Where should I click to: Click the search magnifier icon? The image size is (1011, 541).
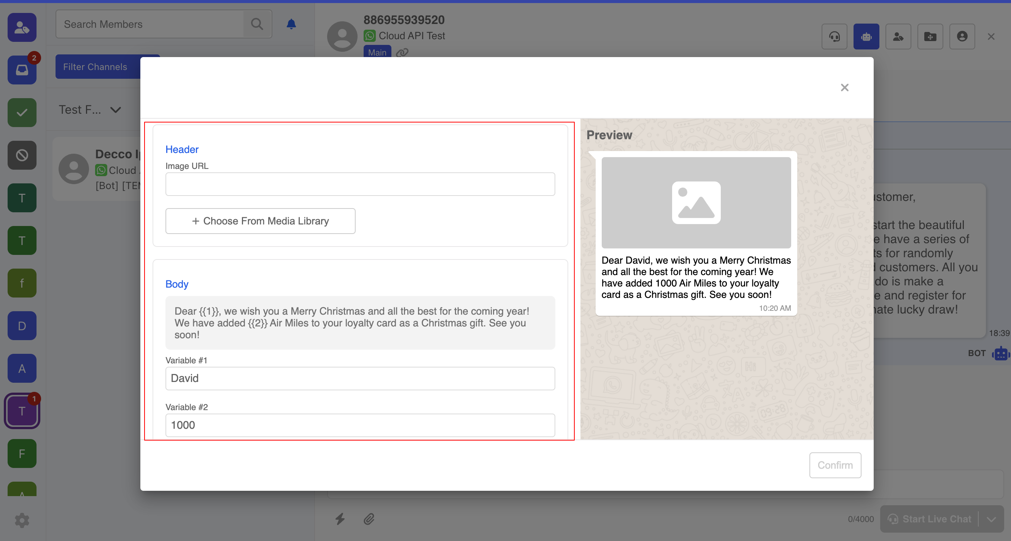click(x=257, y=24)
